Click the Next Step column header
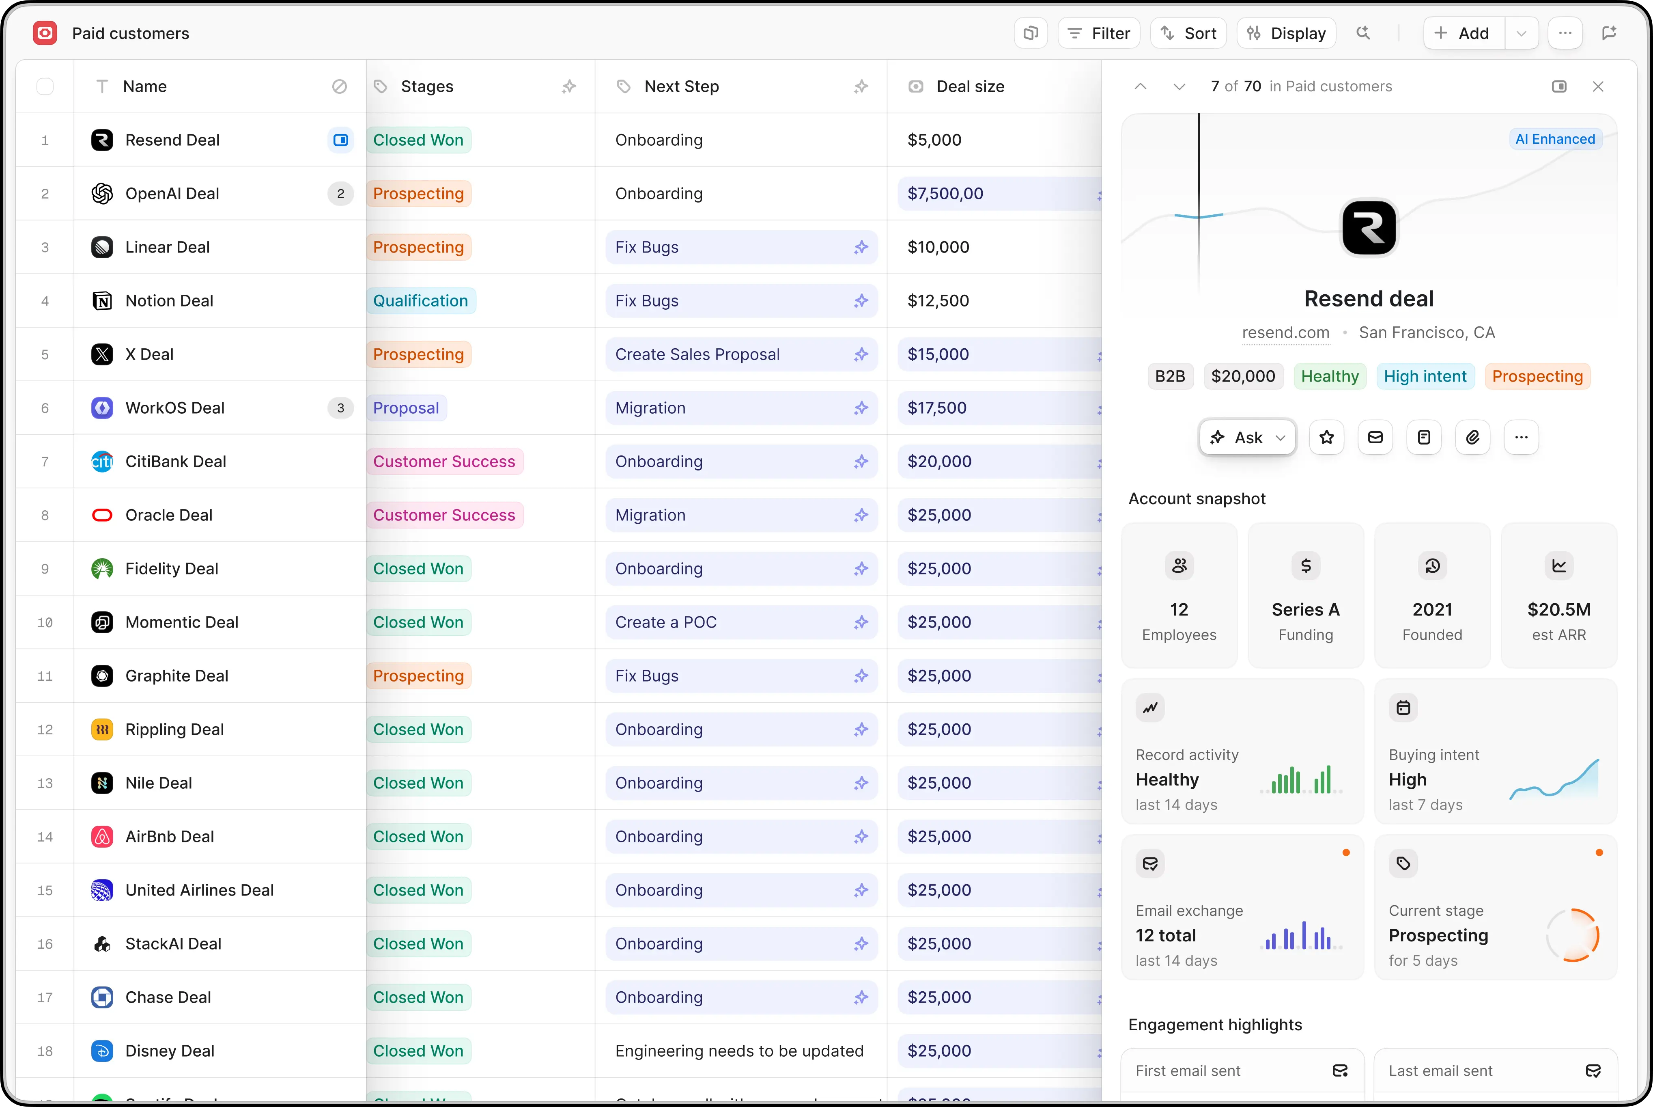 pos(741,86)
